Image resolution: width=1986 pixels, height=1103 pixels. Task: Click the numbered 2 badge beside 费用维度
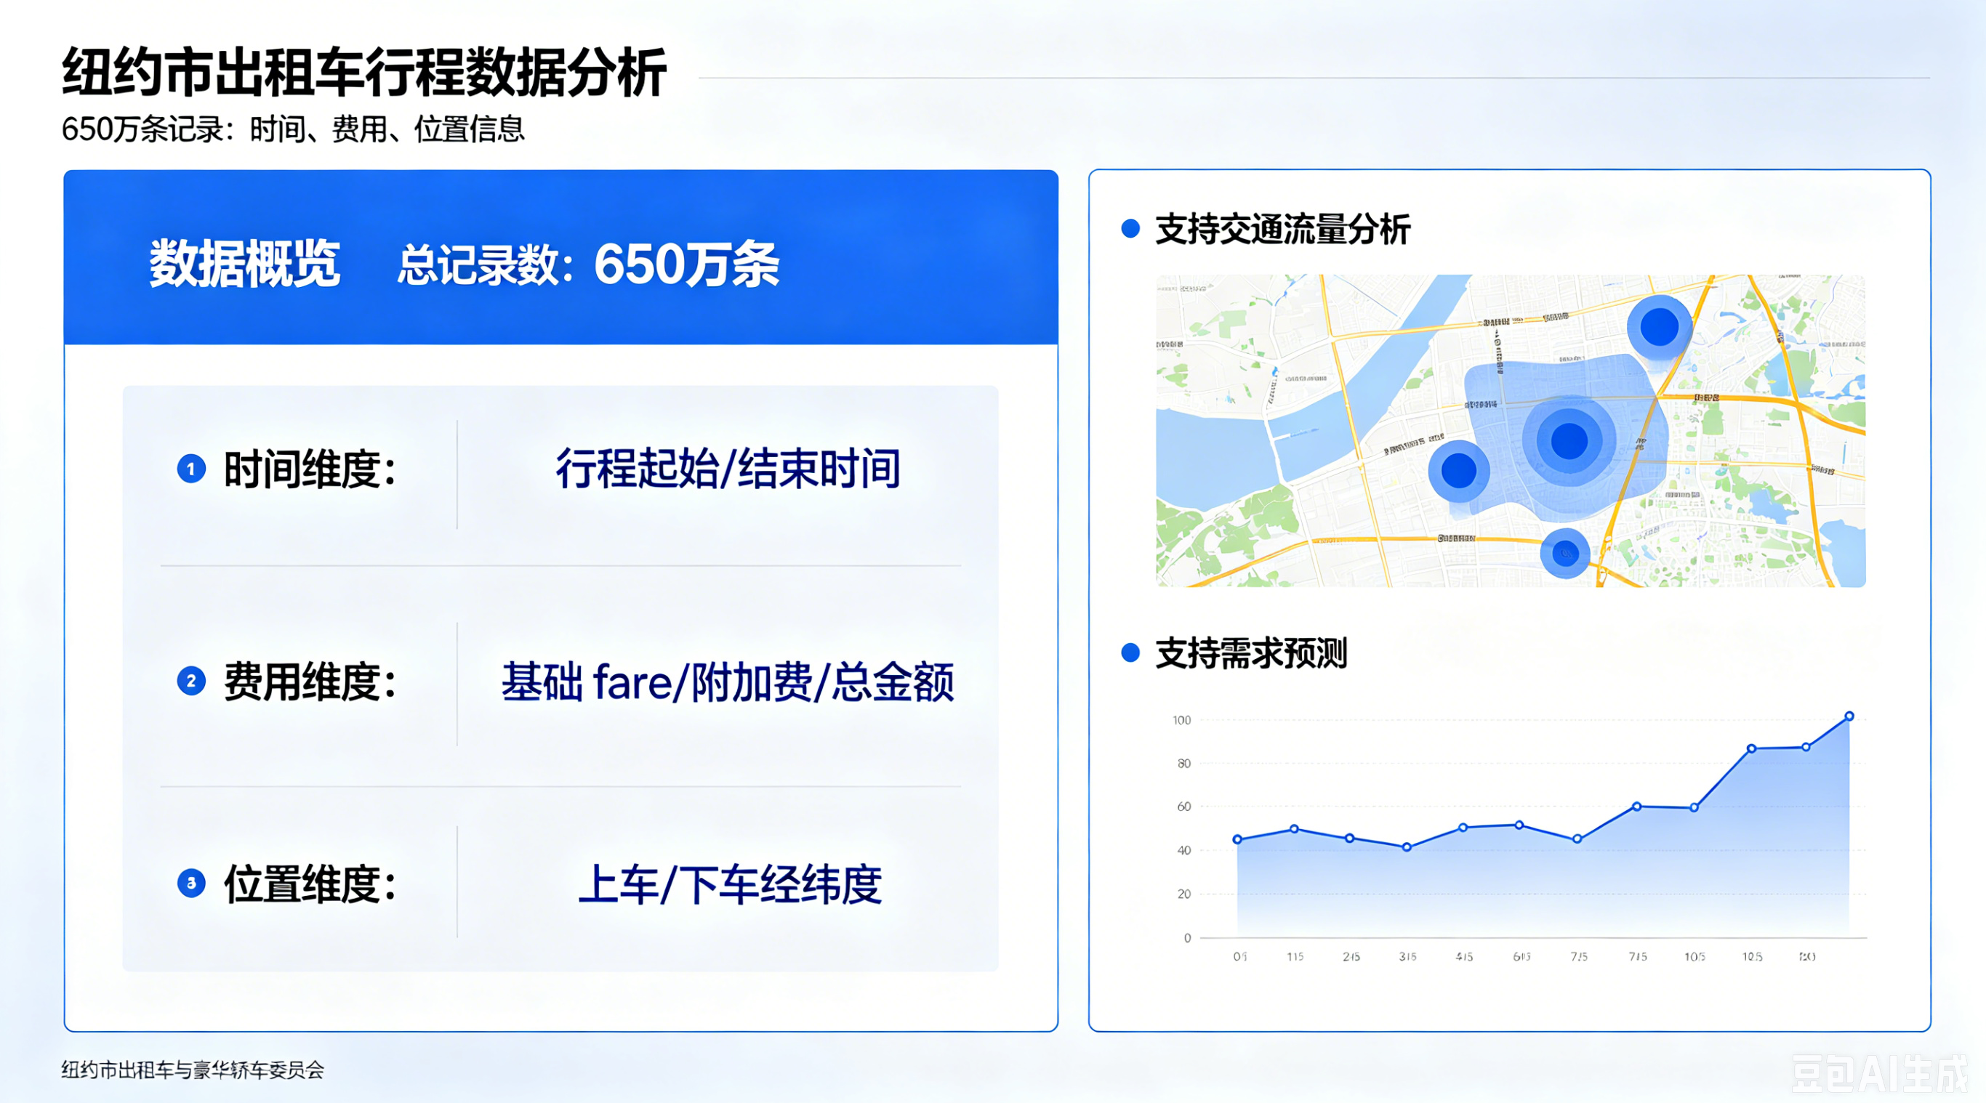coord(191,682)
